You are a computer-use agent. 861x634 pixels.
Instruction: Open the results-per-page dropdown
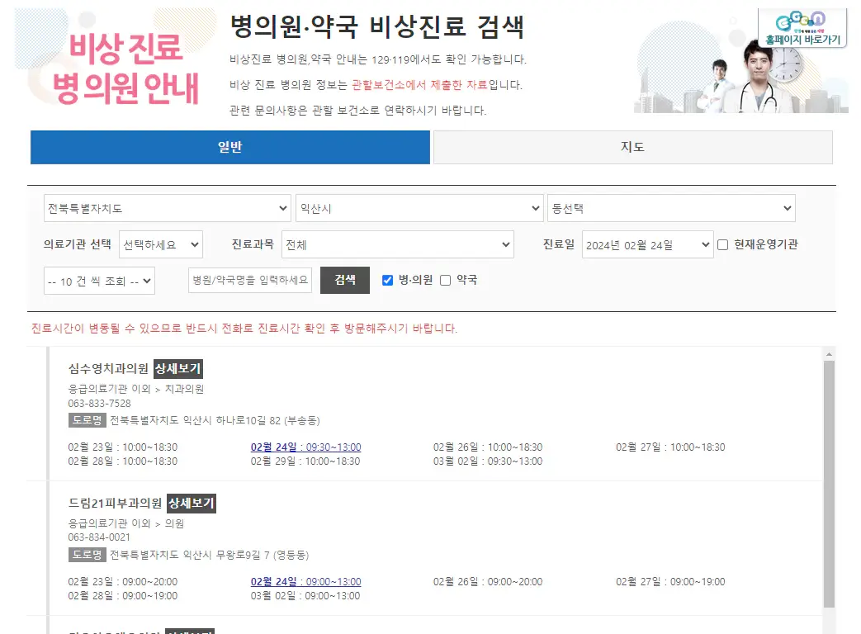pyautogui.click(x=99, y=280)
